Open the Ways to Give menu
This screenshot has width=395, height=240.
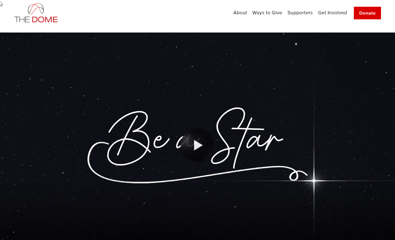(x=267, y=13)
